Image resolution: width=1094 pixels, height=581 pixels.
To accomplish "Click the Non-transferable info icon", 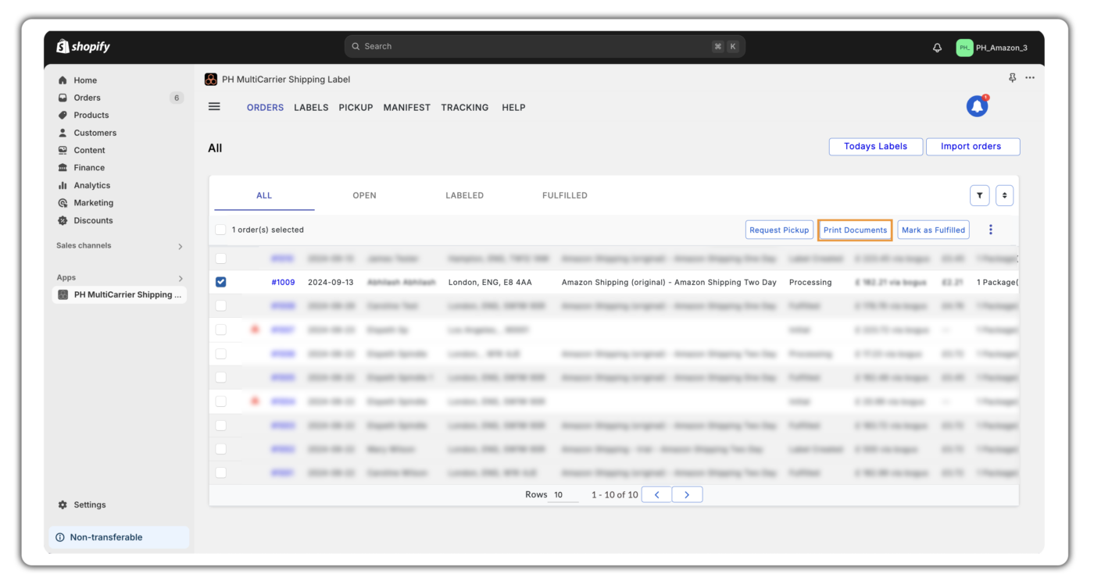I will coord(60,537).
